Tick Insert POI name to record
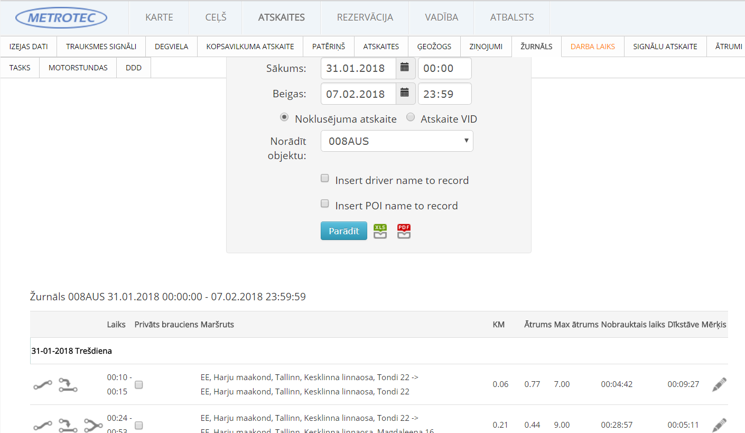This screenshot has width=745, height=433. coord(325,204)
